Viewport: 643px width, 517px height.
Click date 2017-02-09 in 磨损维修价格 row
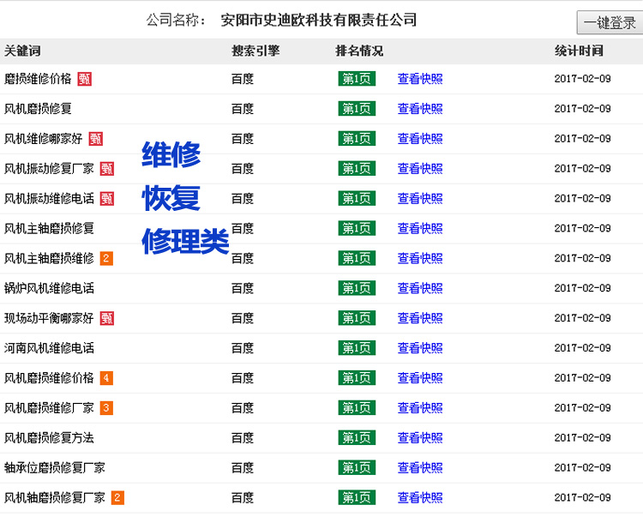583,79
